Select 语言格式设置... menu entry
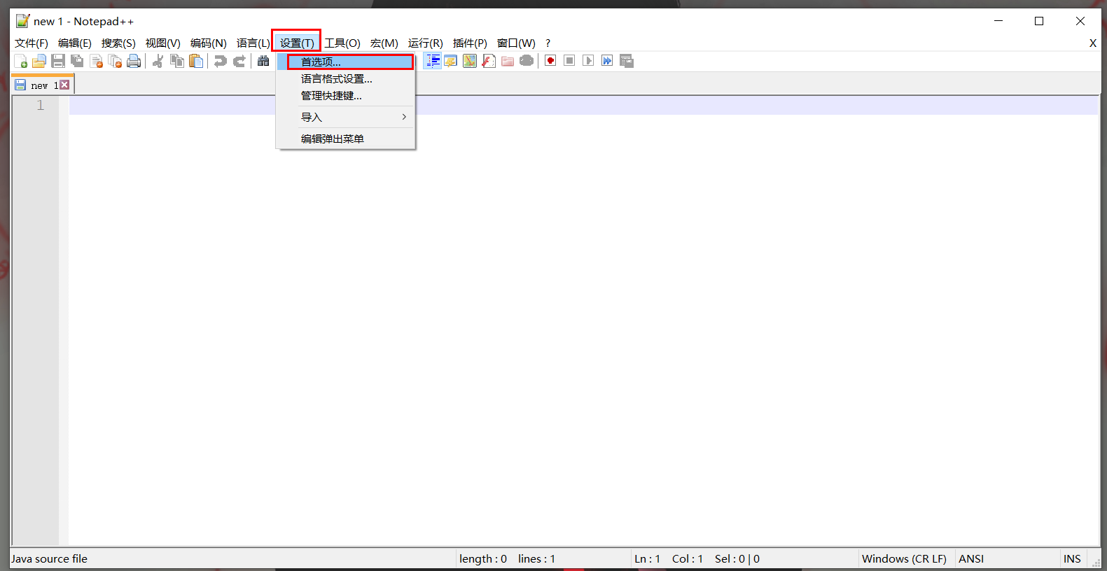Viewport: 1107px width, 571px height. [346, 79]
